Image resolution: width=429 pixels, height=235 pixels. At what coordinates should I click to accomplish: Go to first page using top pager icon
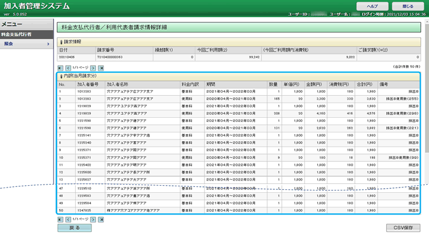click(x=61, y=68)
